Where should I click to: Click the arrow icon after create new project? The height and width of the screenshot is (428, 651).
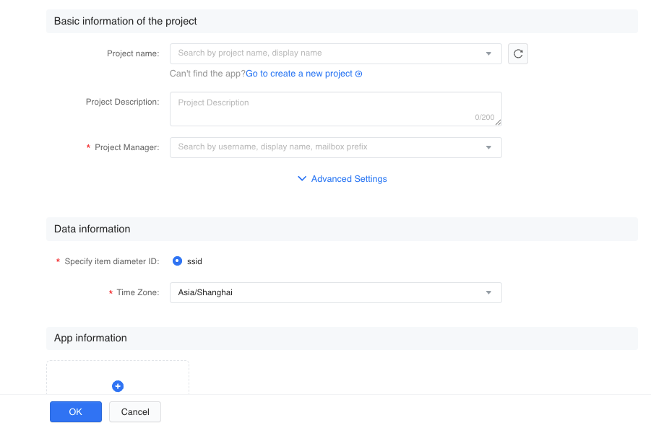(x=358, y=74)
